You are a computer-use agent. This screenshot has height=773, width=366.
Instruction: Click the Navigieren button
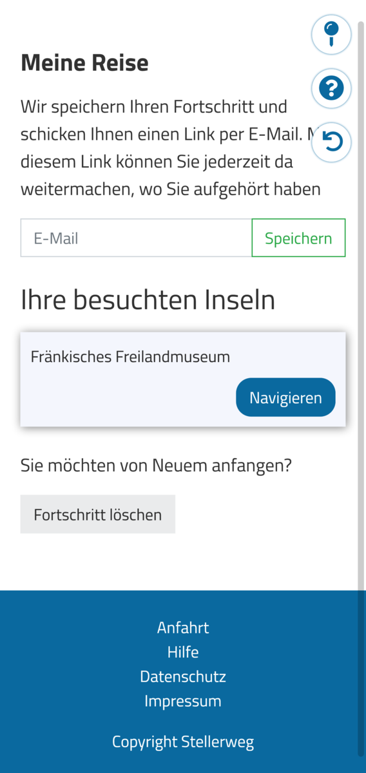285,397
